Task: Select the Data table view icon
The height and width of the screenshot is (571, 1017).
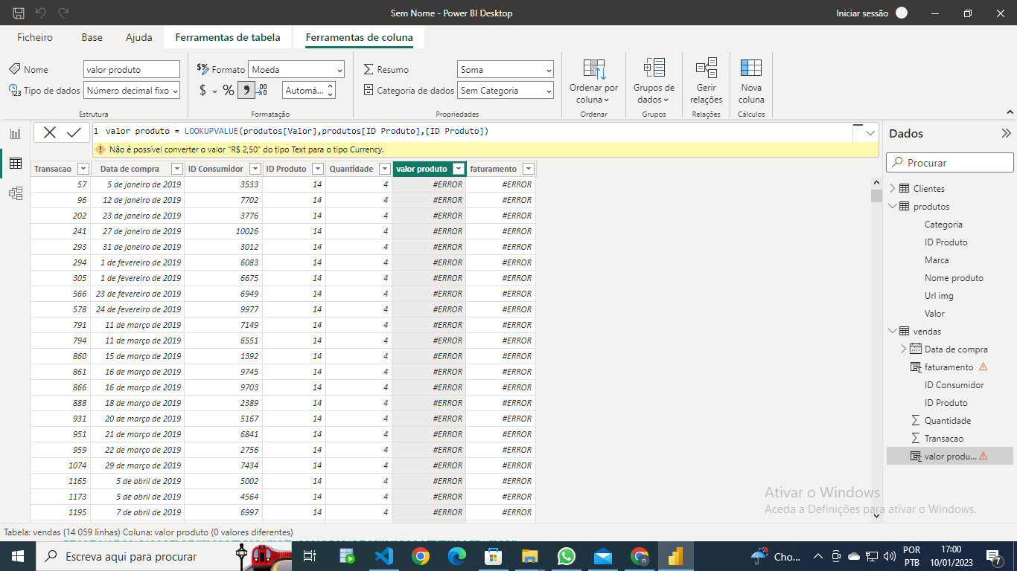Action: click(x=15, y=164)
